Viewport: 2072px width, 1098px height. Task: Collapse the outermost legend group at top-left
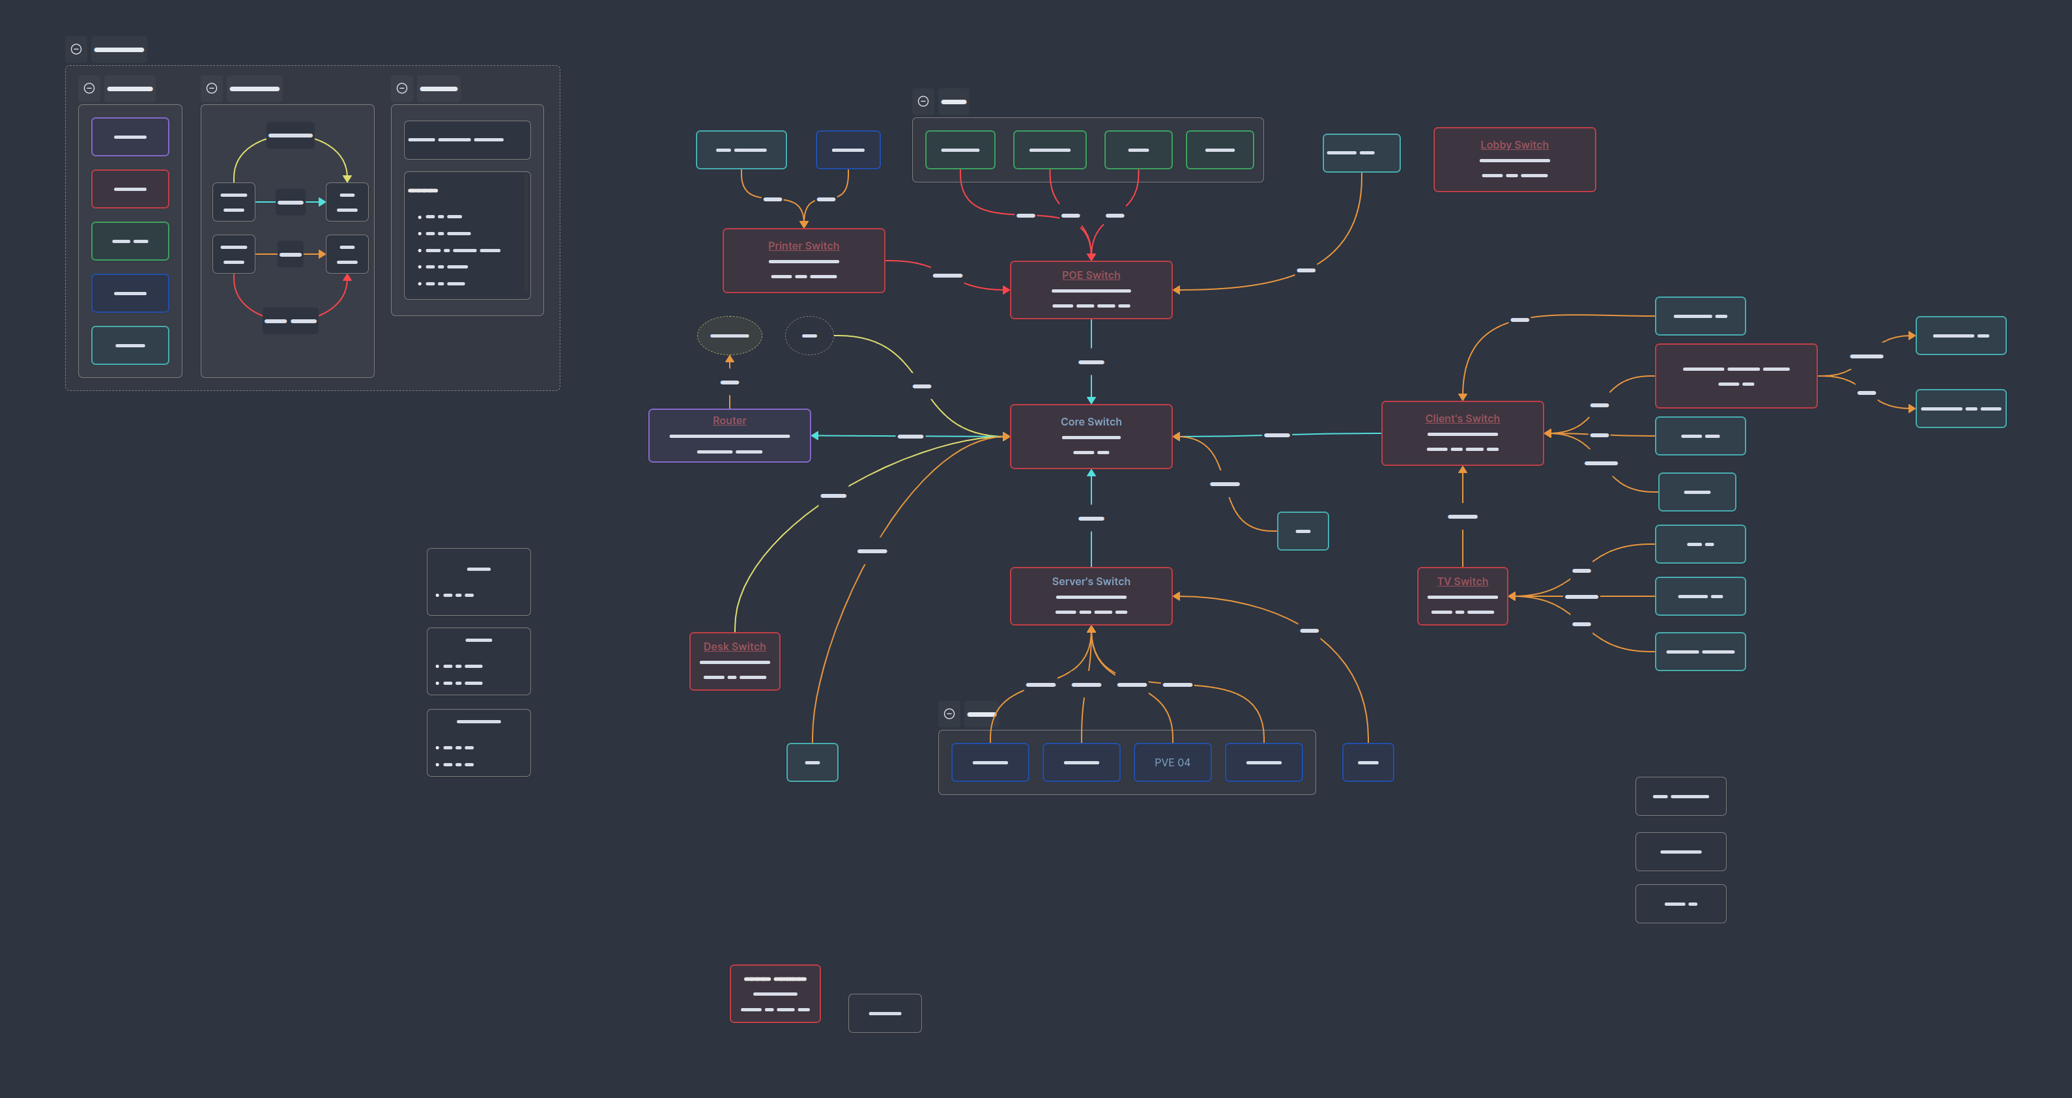(x=76, y=49)
